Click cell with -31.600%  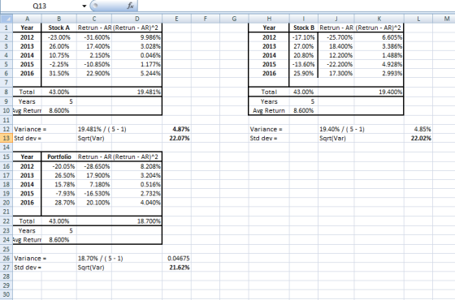(94, 37)
